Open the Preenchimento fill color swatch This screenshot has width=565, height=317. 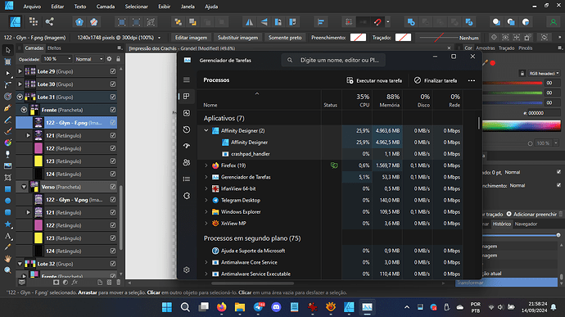click(x=358, y=38)
